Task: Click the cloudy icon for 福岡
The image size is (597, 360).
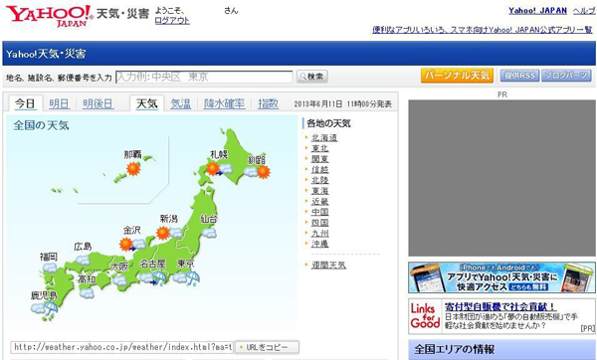Action: click(x=49, y=268)
